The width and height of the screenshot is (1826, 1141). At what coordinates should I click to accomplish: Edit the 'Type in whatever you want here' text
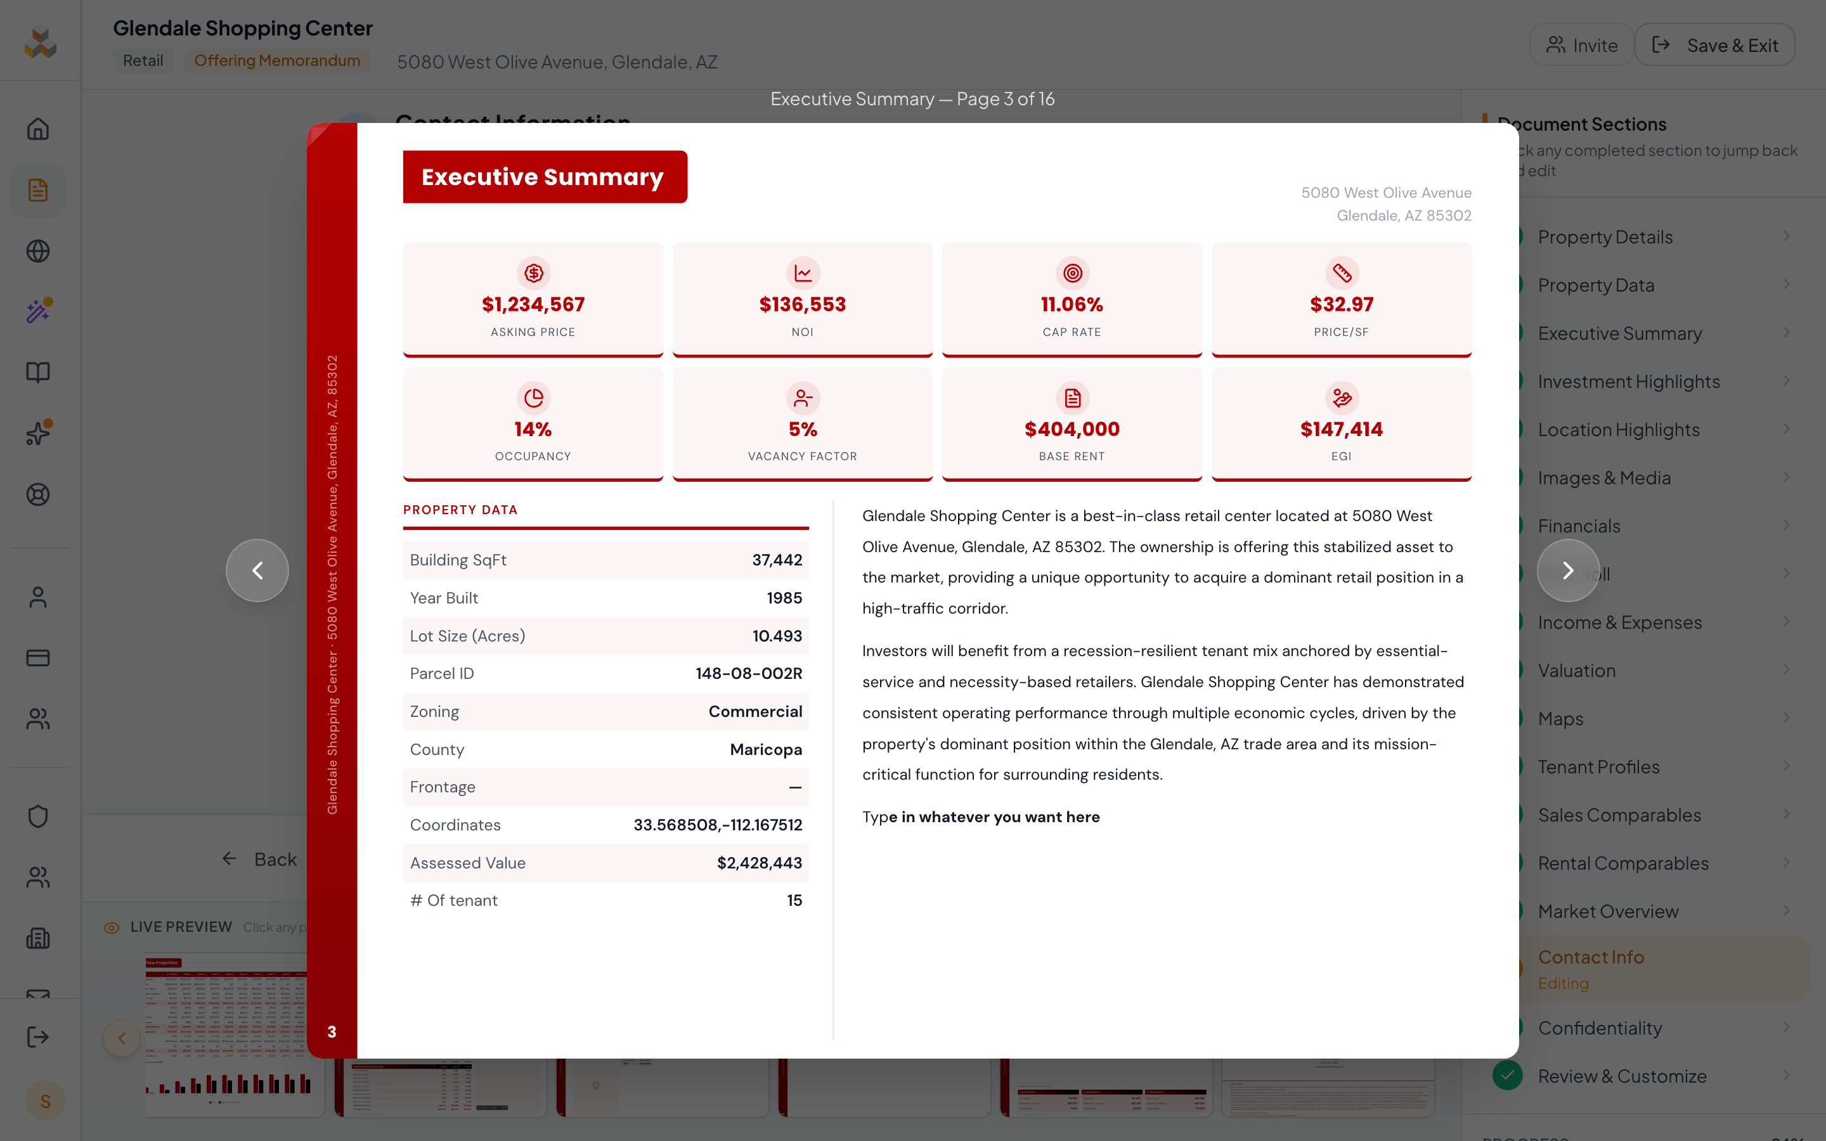[x=981, y=817]
